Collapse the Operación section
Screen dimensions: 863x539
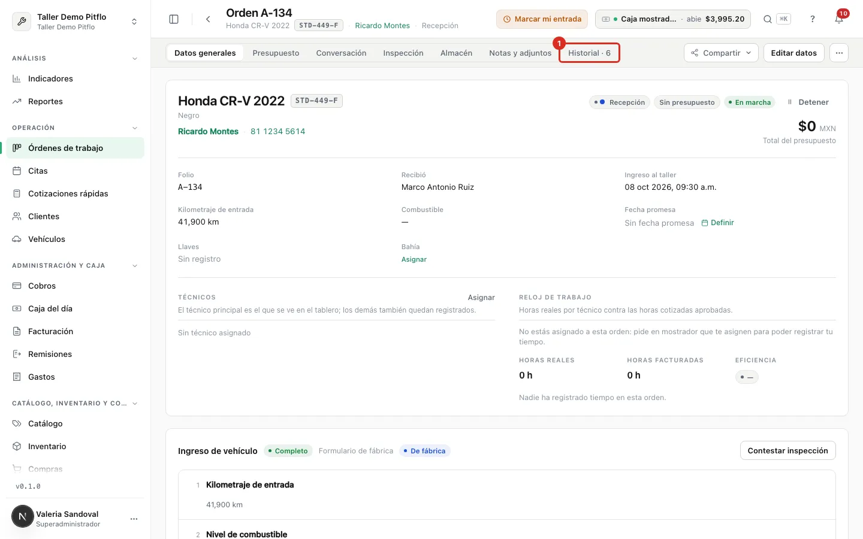coord(135,128)
